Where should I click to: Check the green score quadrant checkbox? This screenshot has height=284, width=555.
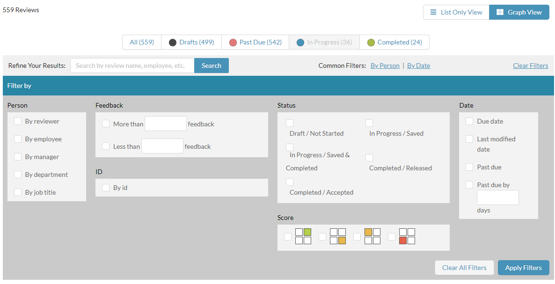click(x=288, y=237)
